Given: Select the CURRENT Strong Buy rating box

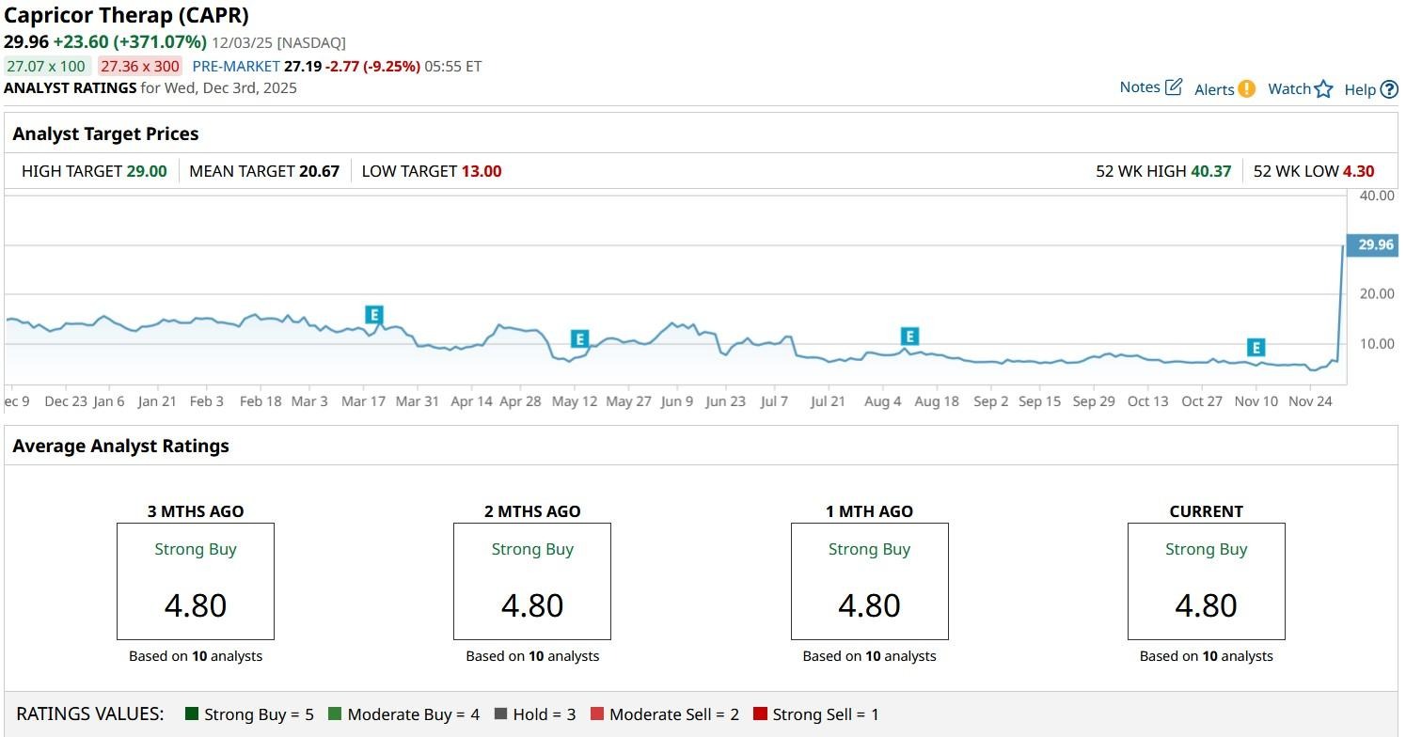Looking at the screenshot, I should point(1206,581).
